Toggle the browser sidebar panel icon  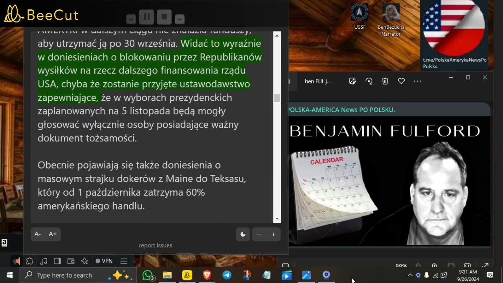click(x=57, y=261)
